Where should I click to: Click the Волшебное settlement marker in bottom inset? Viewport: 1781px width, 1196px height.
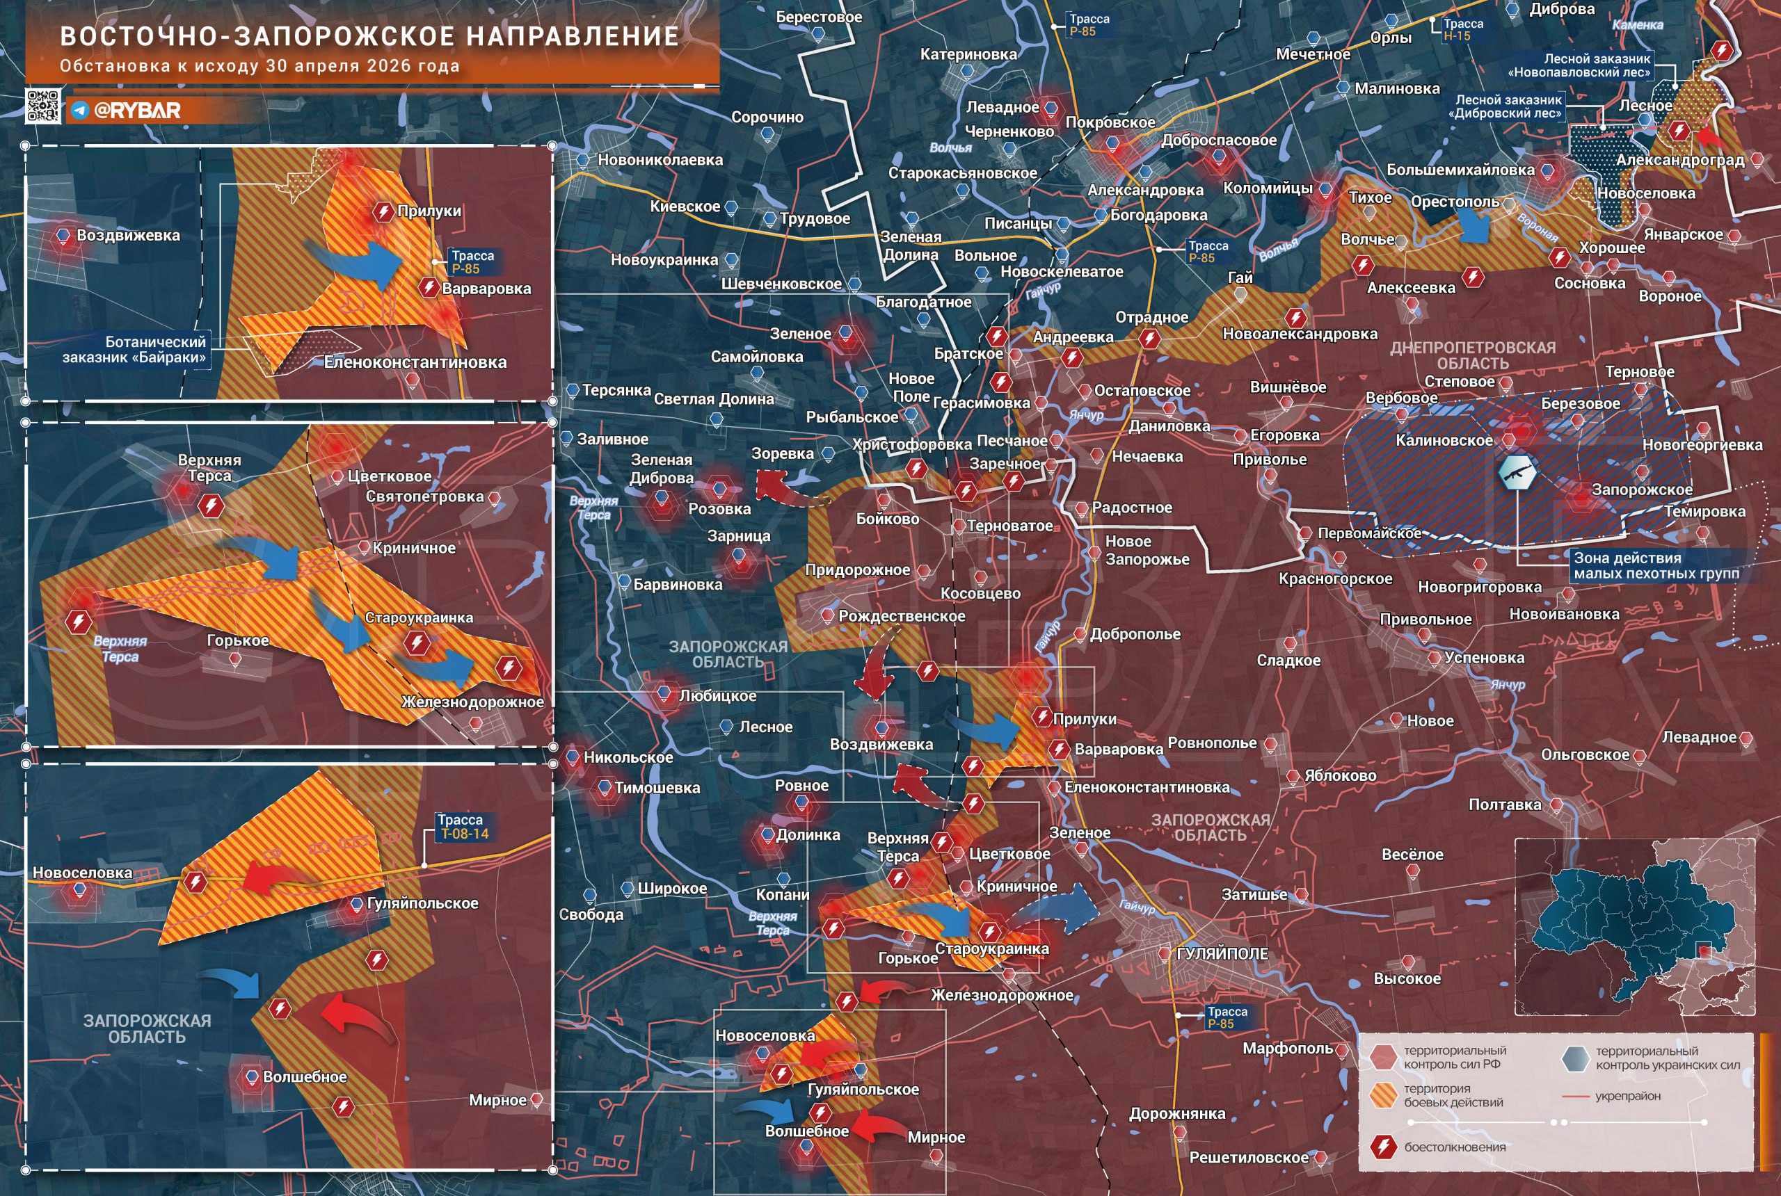coord(252,1077)
